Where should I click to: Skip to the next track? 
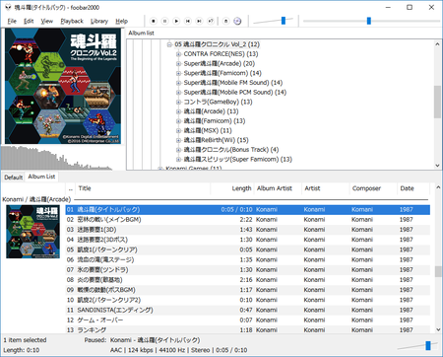(x=199, y=21)
